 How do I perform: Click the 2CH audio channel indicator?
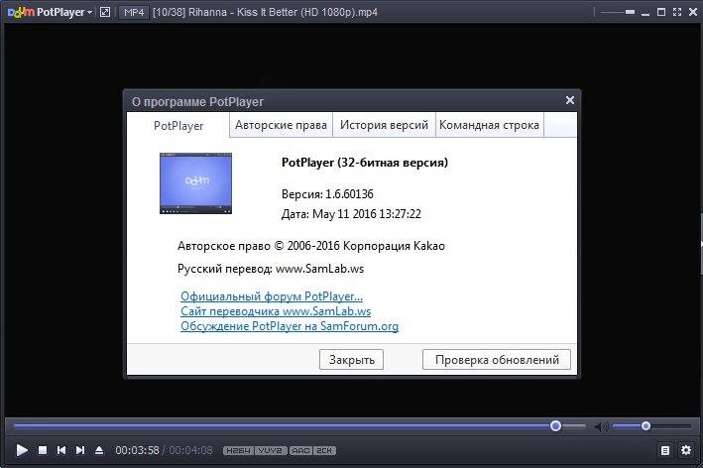pyautogui.click(x=324, y=450)
